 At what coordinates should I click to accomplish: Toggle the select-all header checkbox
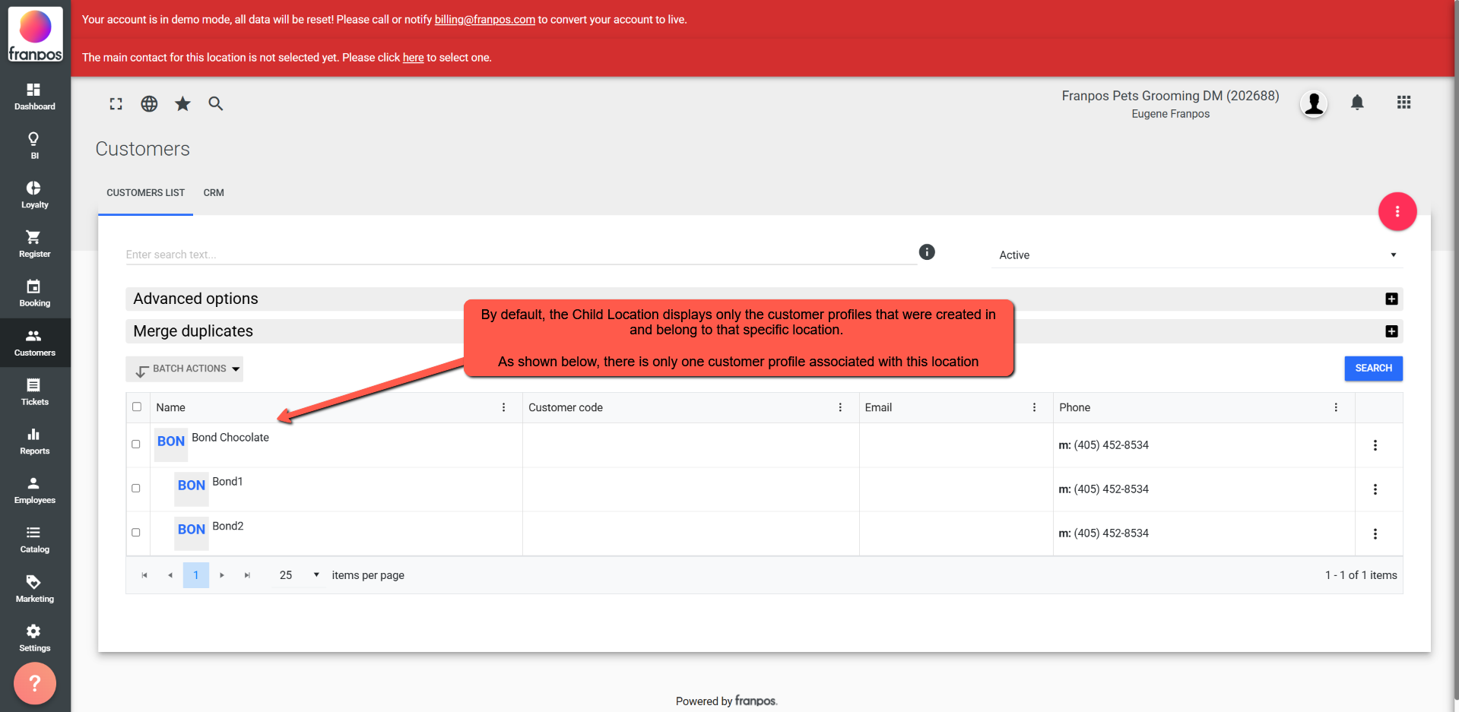click(137, 407)
